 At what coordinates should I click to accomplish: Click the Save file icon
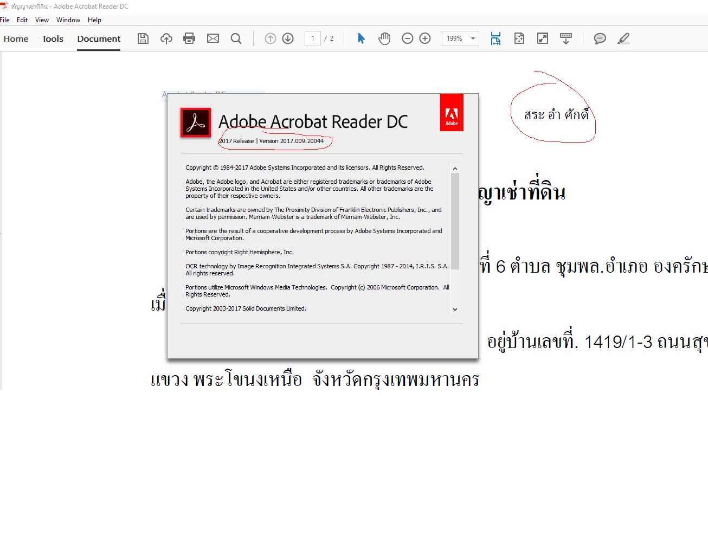point(143,38)
